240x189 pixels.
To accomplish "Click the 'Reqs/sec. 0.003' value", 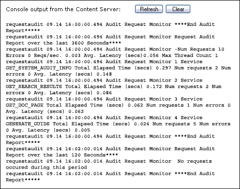I will point(57,55).
